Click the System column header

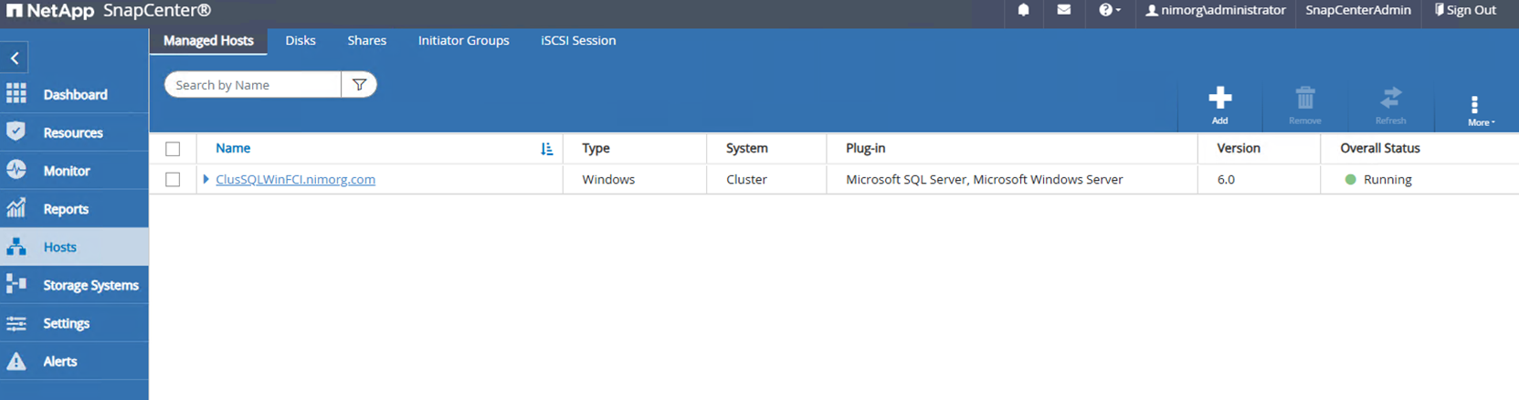pos(746,148)
